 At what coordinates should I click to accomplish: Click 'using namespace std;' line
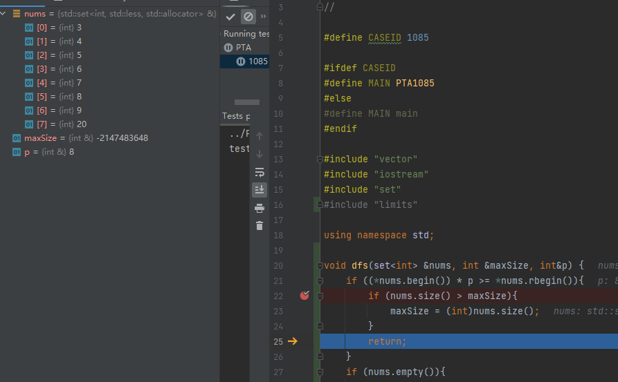pos(379,236)
